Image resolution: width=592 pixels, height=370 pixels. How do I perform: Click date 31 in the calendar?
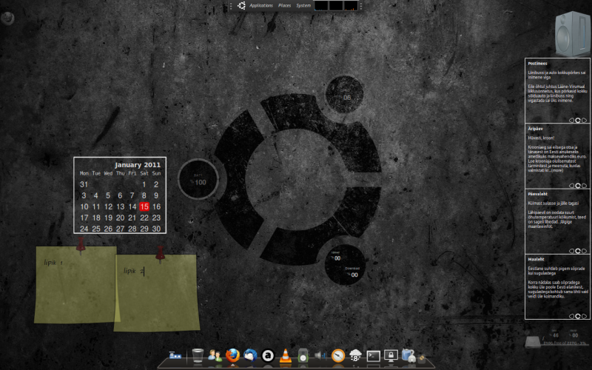click(84, 184)
